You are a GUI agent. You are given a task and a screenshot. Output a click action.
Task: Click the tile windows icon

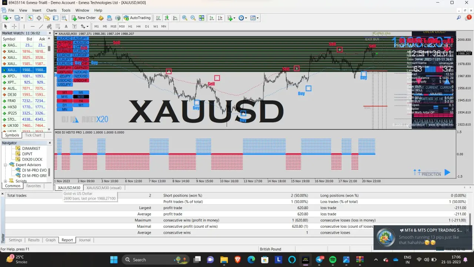tap(201, 18)
